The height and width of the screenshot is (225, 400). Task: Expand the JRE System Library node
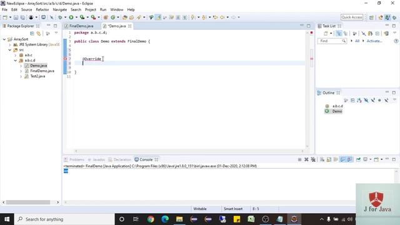(x=10, y=44)
